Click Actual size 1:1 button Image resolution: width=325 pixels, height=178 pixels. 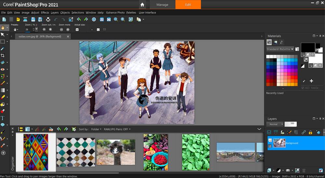77,29
